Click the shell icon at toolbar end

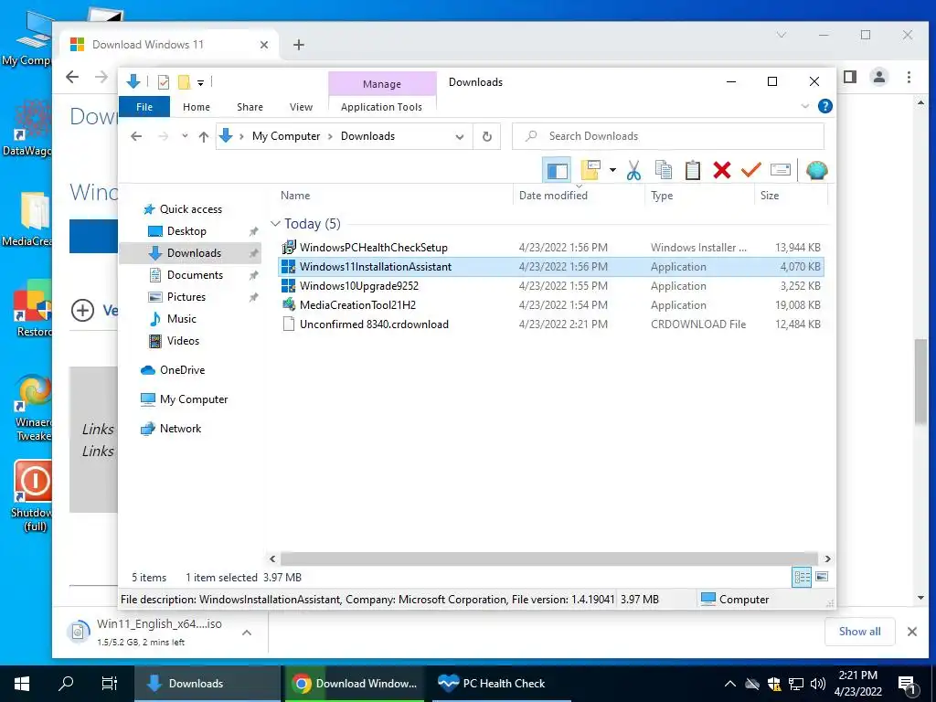(x=816, y=171)
